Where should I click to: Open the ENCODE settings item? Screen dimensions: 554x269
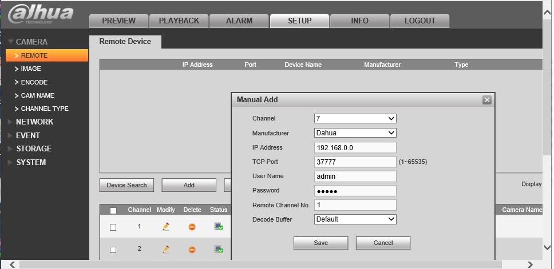coord(31,82)
